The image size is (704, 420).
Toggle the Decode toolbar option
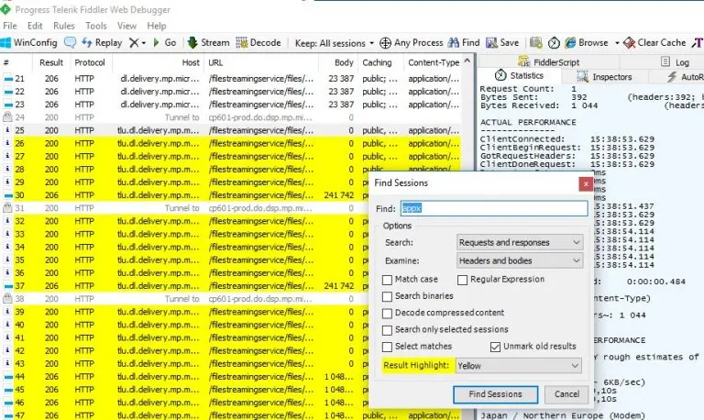click(x=258, y=43)
